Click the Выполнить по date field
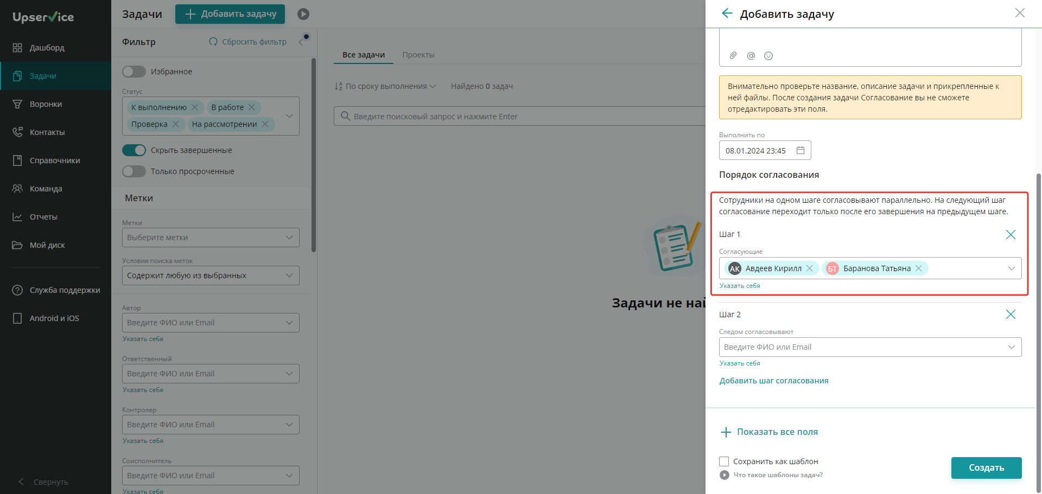 pos(765,150)
